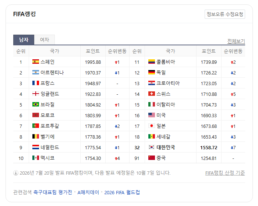
Task: Click the Mexico flag icon
Action: [36, 158]
